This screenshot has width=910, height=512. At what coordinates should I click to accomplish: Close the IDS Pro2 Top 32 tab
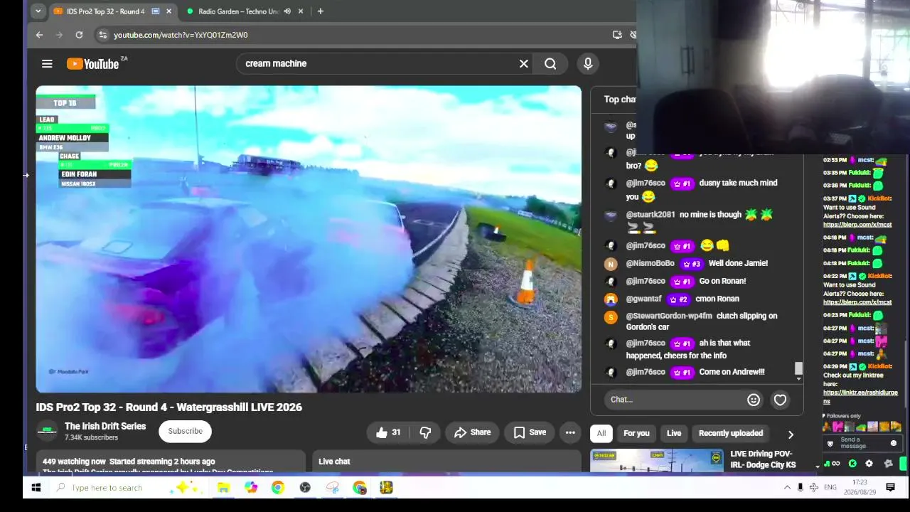tap(168, 11)
